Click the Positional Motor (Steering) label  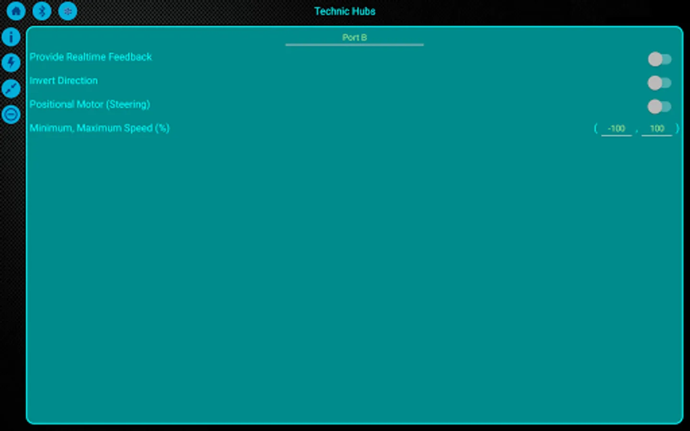(x=90, y=104)
